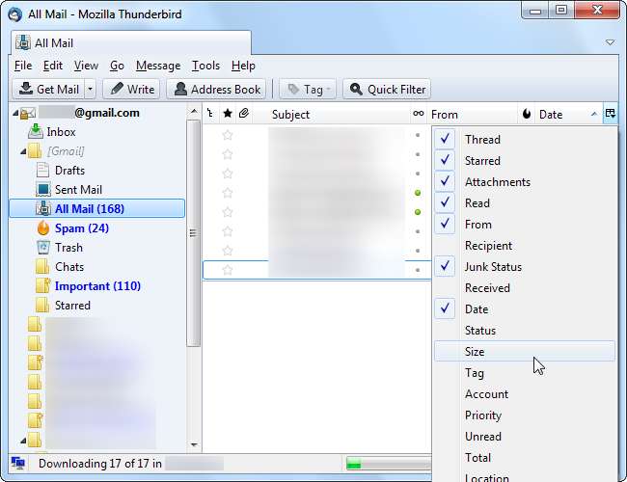The height and width of the screenshot is (482, 627).
Task: Sort messages by Date column
Action: [568, 115]
